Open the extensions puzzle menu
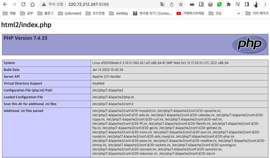 click(x=228, y=4)
